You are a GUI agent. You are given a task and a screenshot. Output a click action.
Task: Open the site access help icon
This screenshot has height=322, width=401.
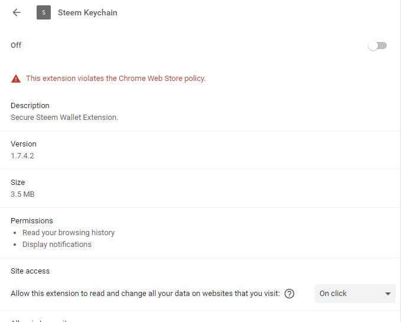click(x=289, y=294)
